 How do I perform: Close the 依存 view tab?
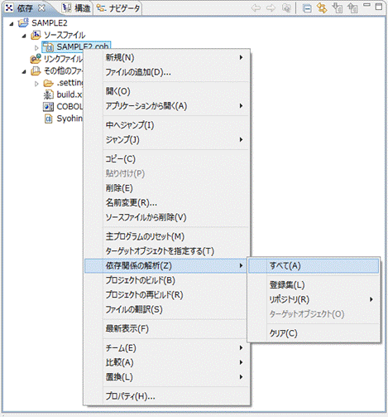(x=41, y=8)
